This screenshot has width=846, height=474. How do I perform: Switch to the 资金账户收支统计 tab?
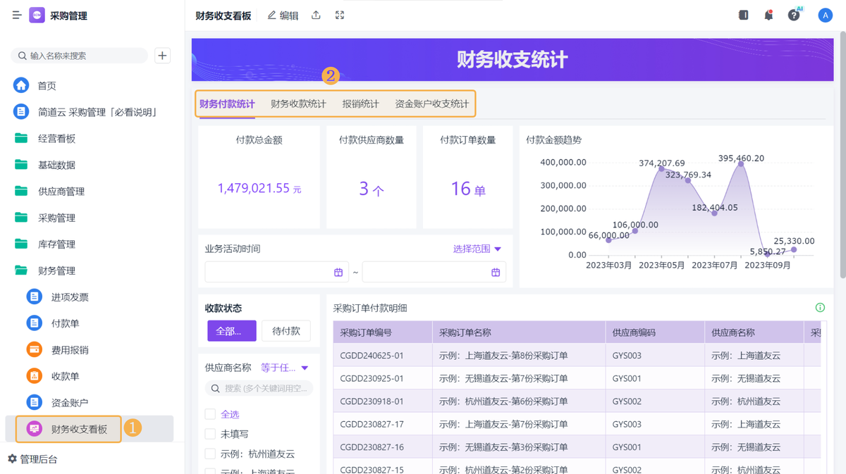click(x=431, y=104)
